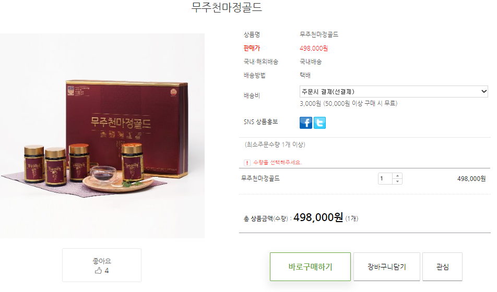
Task: Click the 좋아요 like count 4
Action: (x=106, y=271)
